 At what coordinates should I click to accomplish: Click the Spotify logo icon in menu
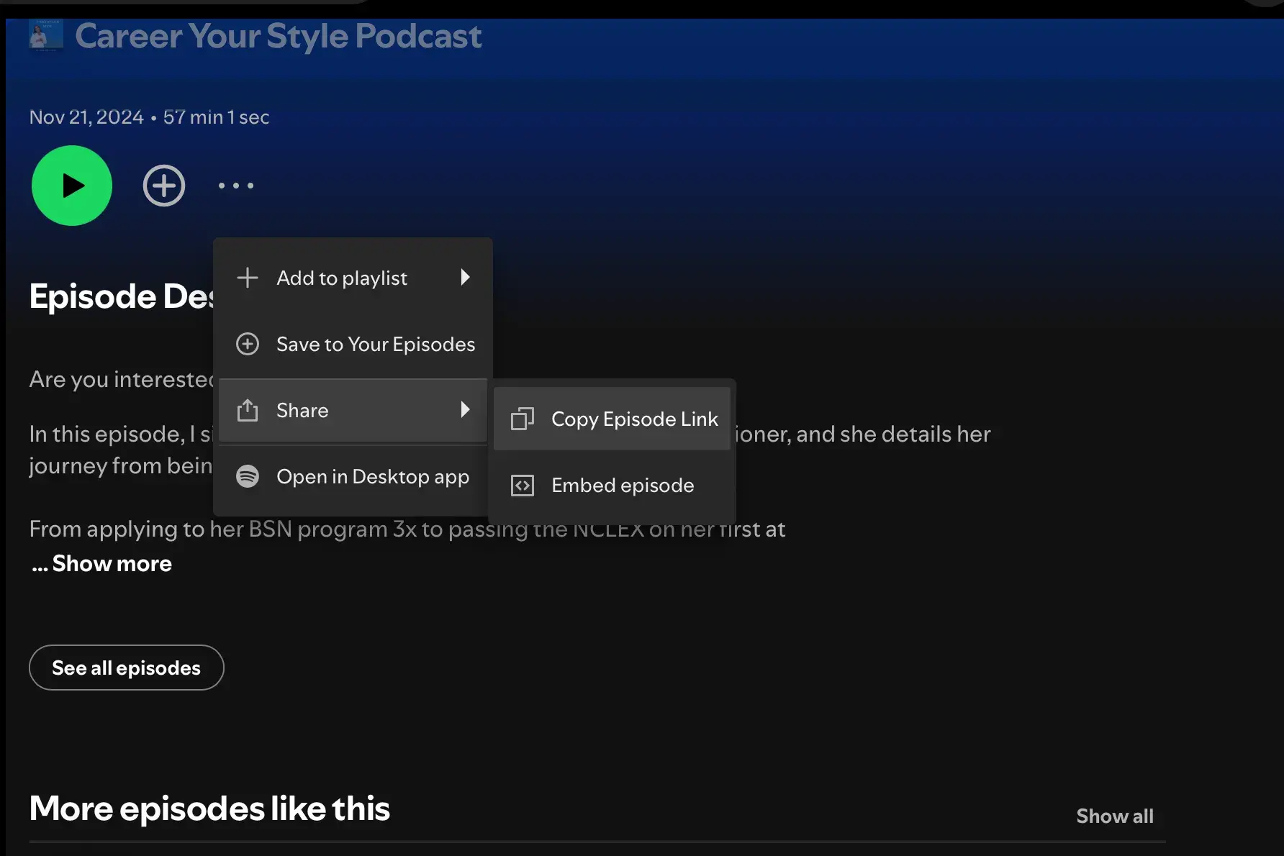[248, 476]
